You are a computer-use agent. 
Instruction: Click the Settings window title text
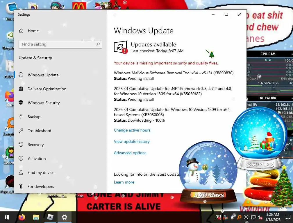[x=24, y=15]
